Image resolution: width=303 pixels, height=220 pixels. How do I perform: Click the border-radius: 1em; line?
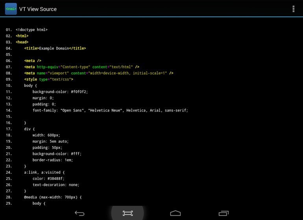[x=53, y=160]
